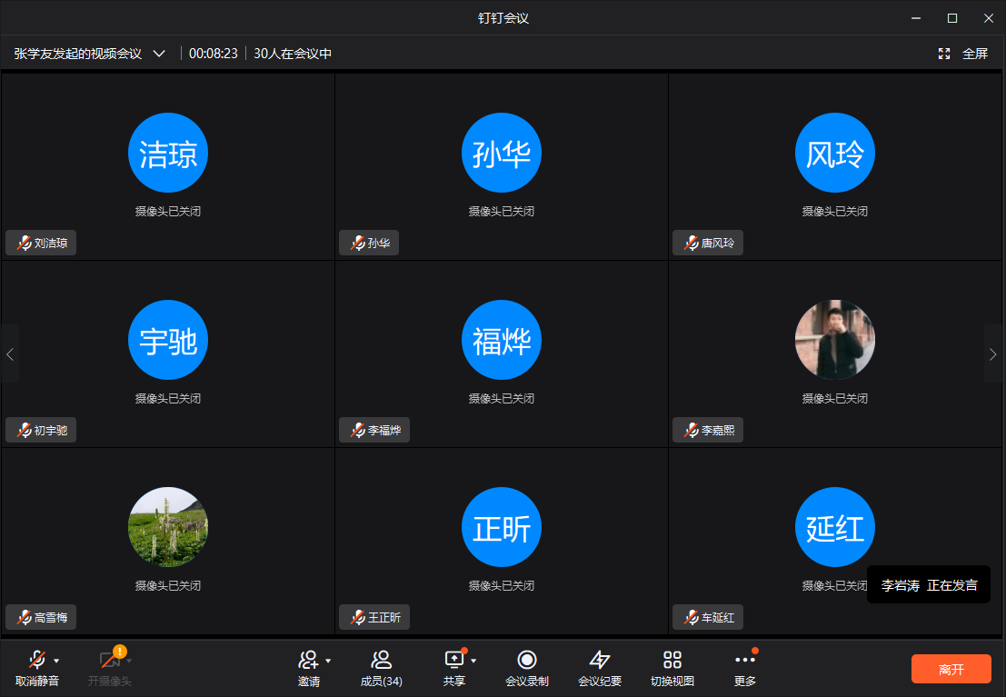Viewport: 1006px width, 697px height.
Task: Click 摄像头已关闭 text under 孙华
Action: point(502,211)
